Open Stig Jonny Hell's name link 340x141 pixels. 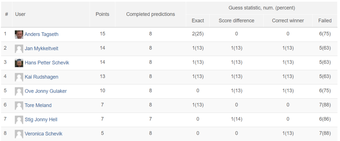click(41, 120)
